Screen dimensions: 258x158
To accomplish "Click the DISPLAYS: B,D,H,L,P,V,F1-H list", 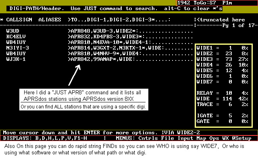I will (45, 138).
